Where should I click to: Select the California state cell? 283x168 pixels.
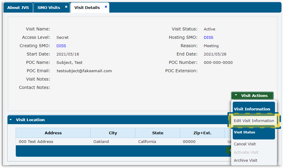click(x=157, y=141)
